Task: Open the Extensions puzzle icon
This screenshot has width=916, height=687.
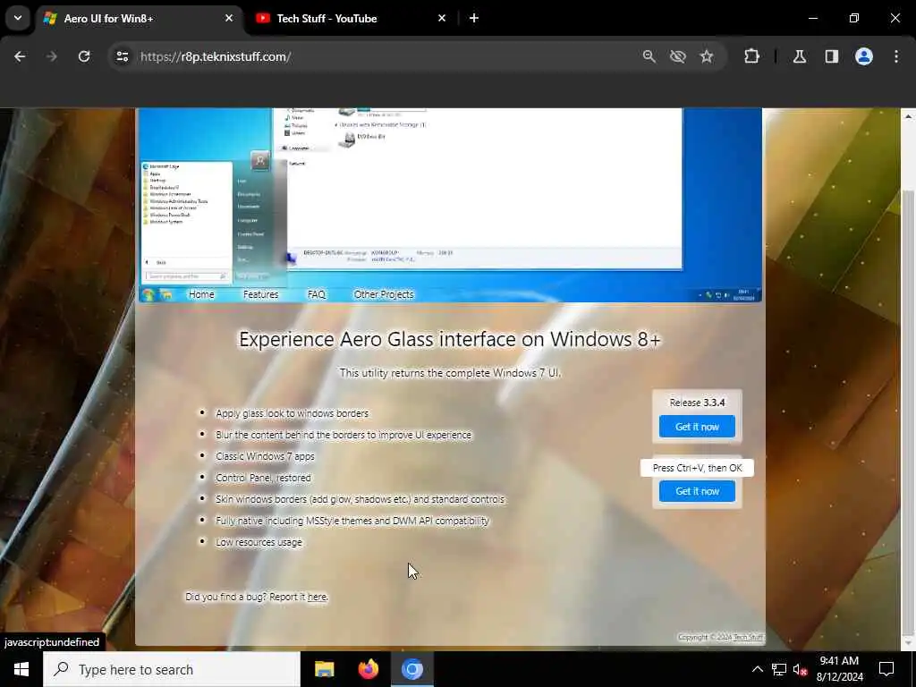Action: pos(751,56)
